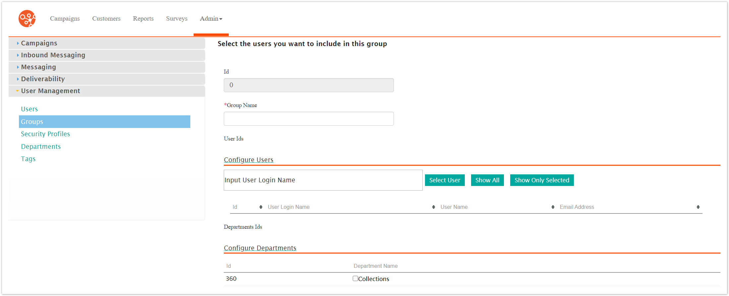Image resolution: width=729 pixels, height=296 pixels.
Task: Click the Show All button
Action: (487, 180)
